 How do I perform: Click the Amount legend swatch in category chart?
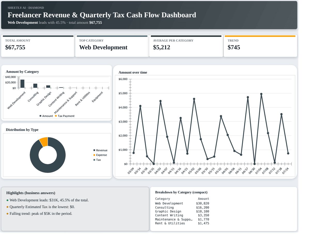40,116
